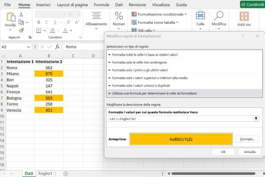Select the Format Painter brush icon
Image resolution: width=265 pixels, height=177 pixels.
[x=21, y=30]
